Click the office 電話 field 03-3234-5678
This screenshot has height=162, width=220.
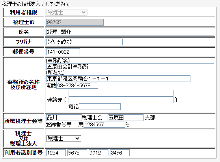77,85
